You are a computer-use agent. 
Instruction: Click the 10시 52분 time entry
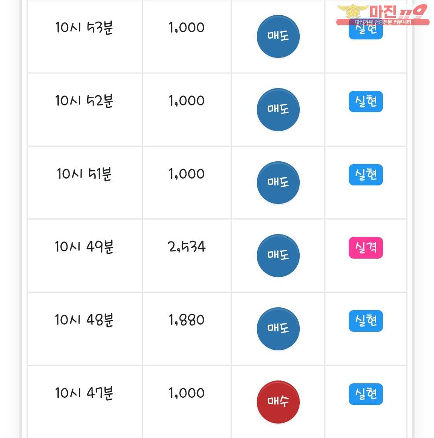coord(84,101)
